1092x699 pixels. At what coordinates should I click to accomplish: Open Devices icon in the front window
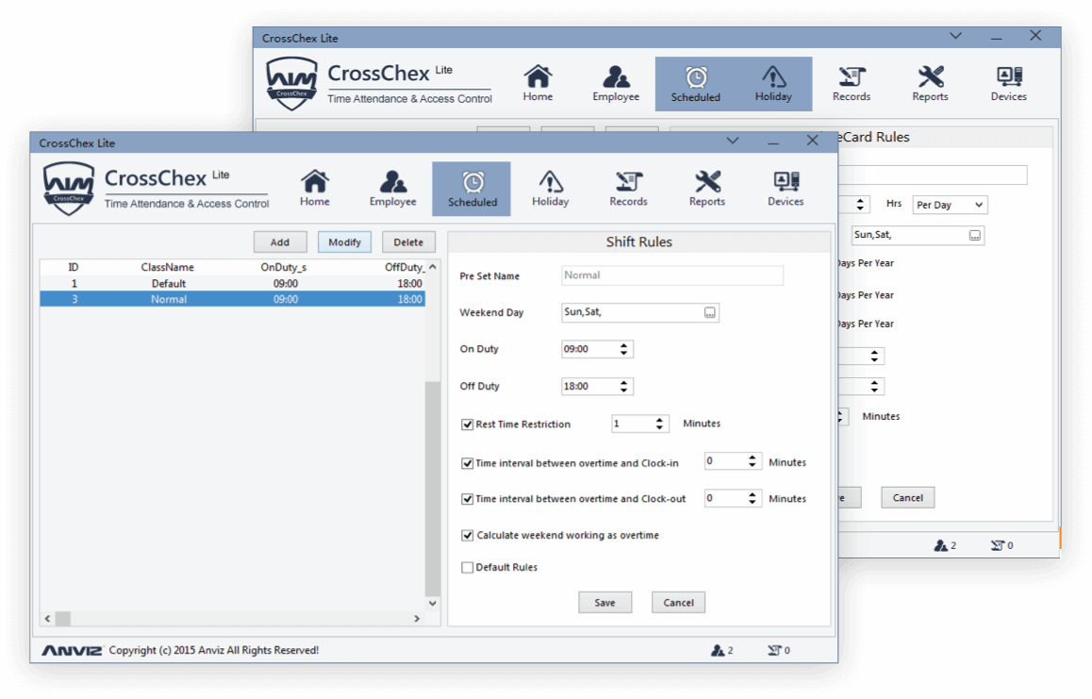point(785,188)
